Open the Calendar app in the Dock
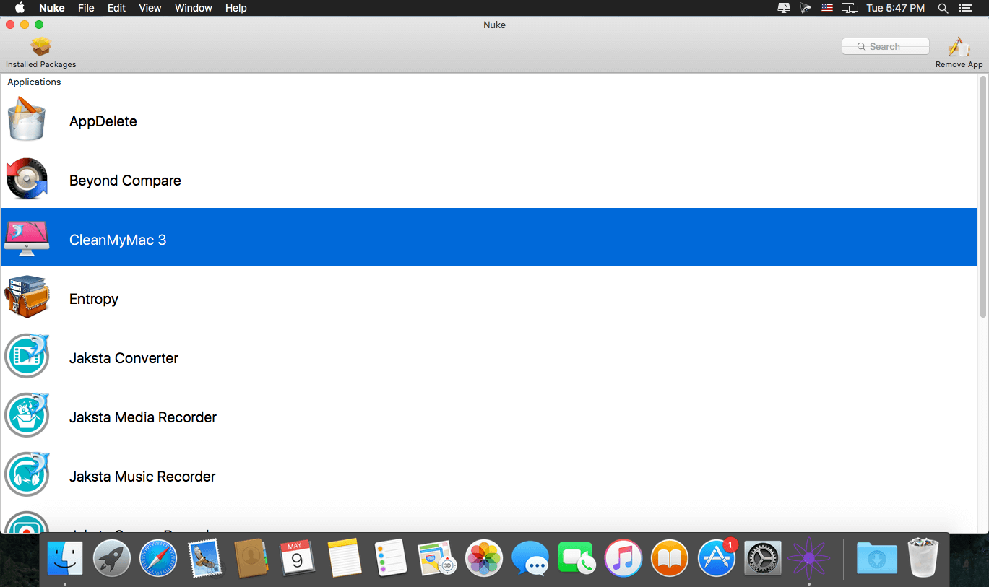Image resolution: width=989 pixels, height=587 pixels. pos(297,558)
